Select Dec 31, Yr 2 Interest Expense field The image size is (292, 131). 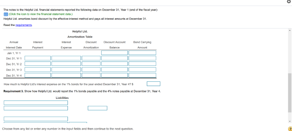66,64
